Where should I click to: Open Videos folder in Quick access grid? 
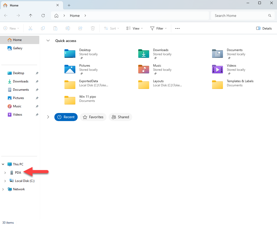click(x=229, y=69)
